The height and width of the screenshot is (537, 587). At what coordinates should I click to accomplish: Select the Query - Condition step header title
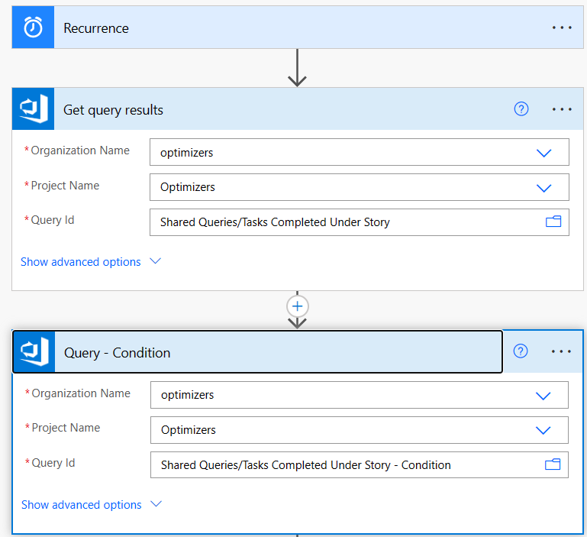tap(118, 353)
